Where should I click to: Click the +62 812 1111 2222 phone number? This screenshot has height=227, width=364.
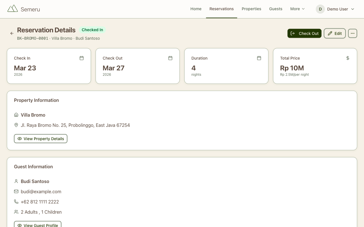click(x=40, y=202)
